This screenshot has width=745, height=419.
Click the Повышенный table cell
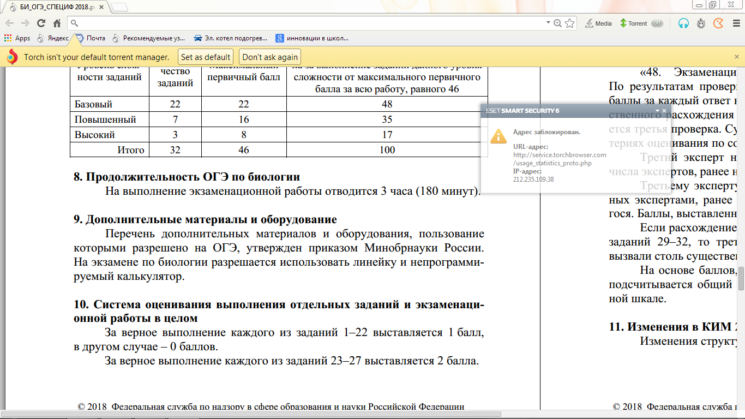click(x=110, y=119)
